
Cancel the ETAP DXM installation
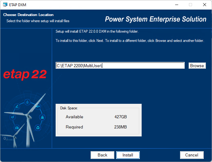(x=192, y=155)
